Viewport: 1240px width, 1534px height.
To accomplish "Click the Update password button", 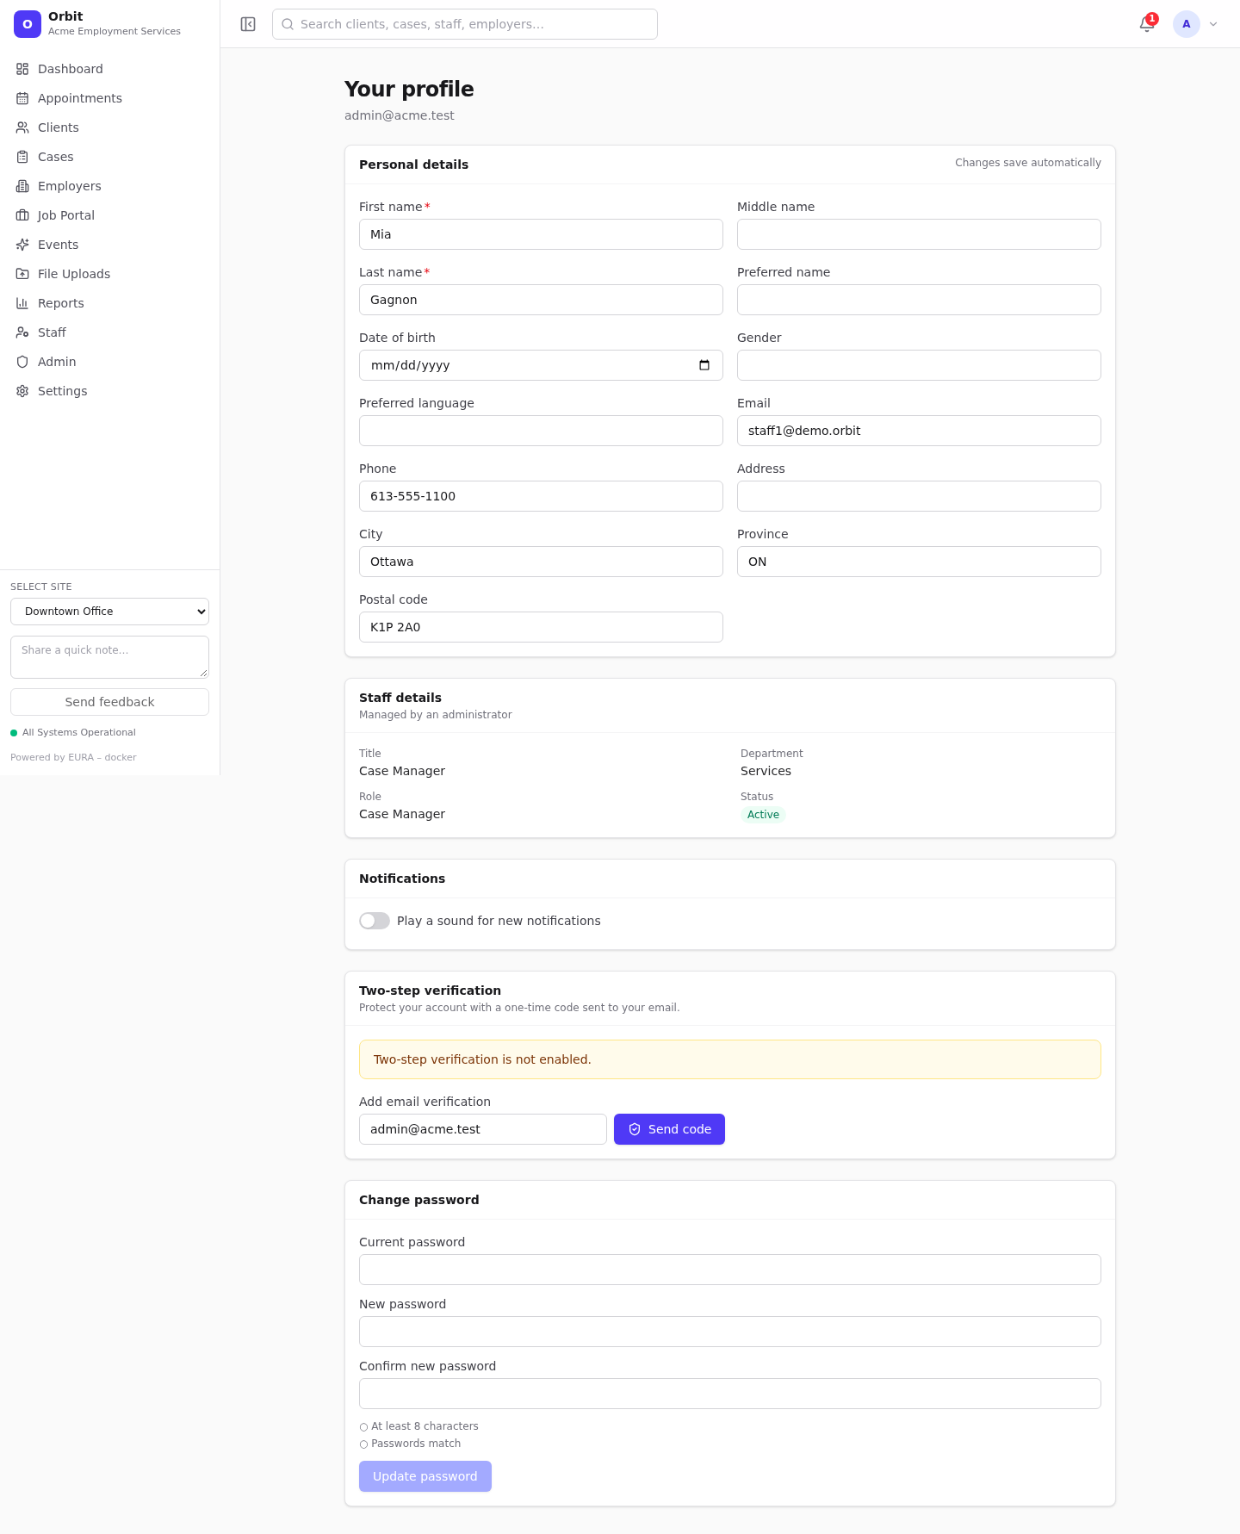I will [x=425, y=1476].
